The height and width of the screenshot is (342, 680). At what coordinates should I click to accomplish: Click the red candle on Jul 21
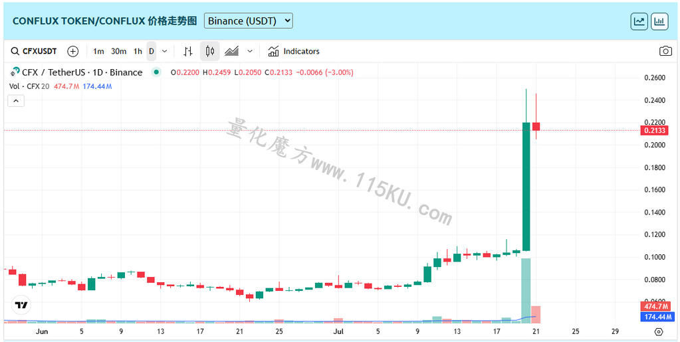tap(536, 127)
